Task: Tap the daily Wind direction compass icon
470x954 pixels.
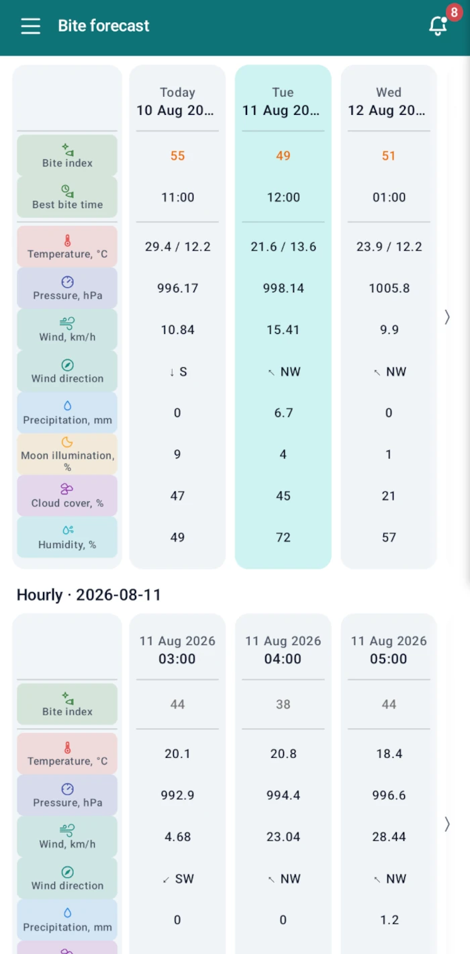Action: 67,365
